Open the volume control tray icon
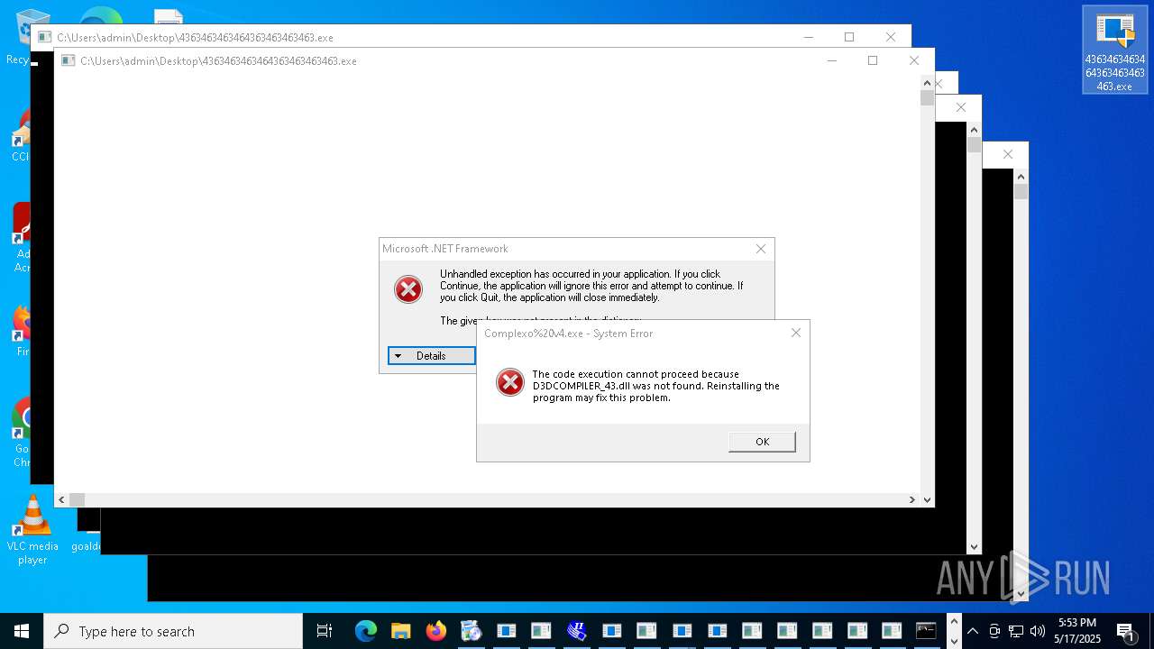This screenshot has height=649, width=1154. click(1038, 631)
